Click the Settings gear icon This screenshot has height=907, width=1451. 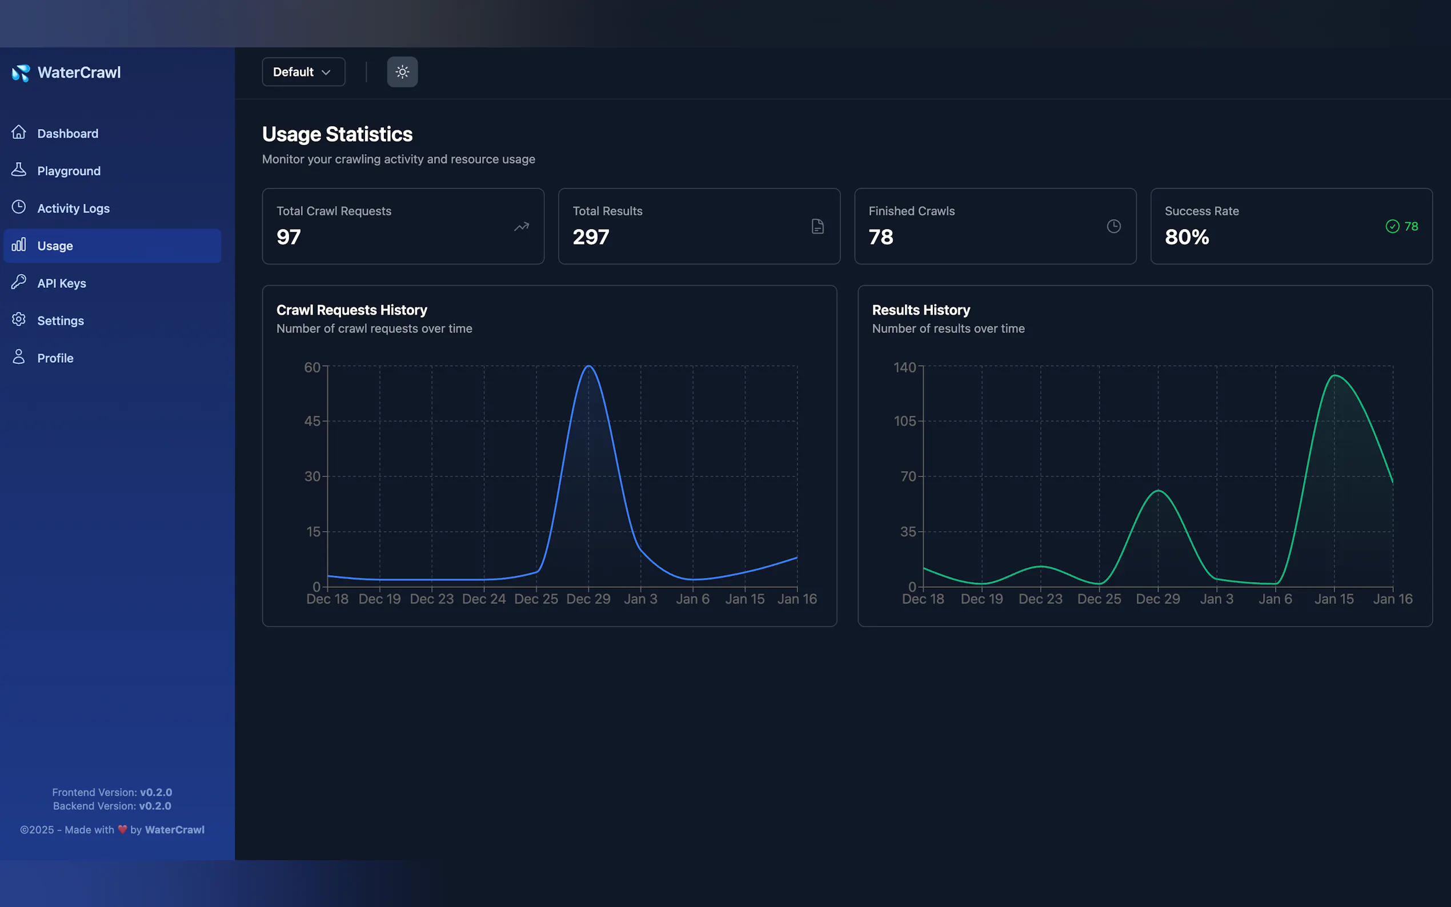[19, 319]
